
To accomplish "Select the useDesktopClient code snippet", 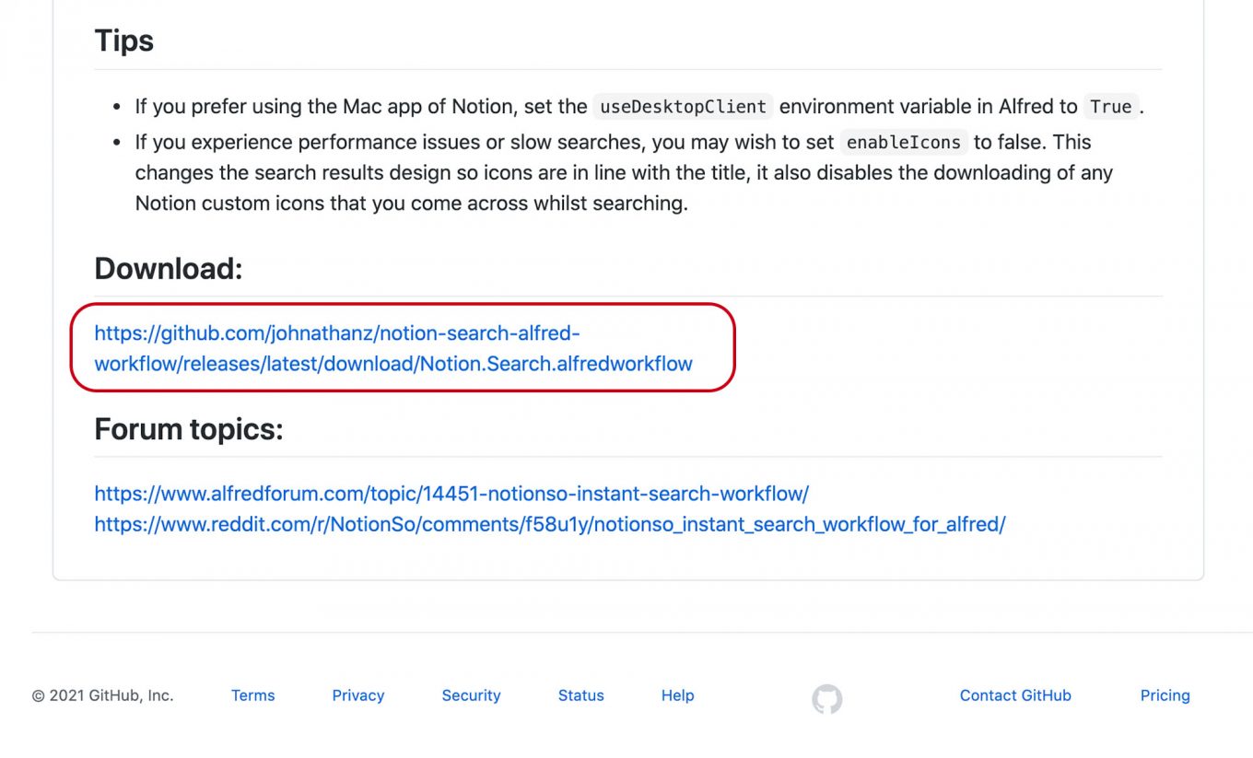I will (682, 106).
